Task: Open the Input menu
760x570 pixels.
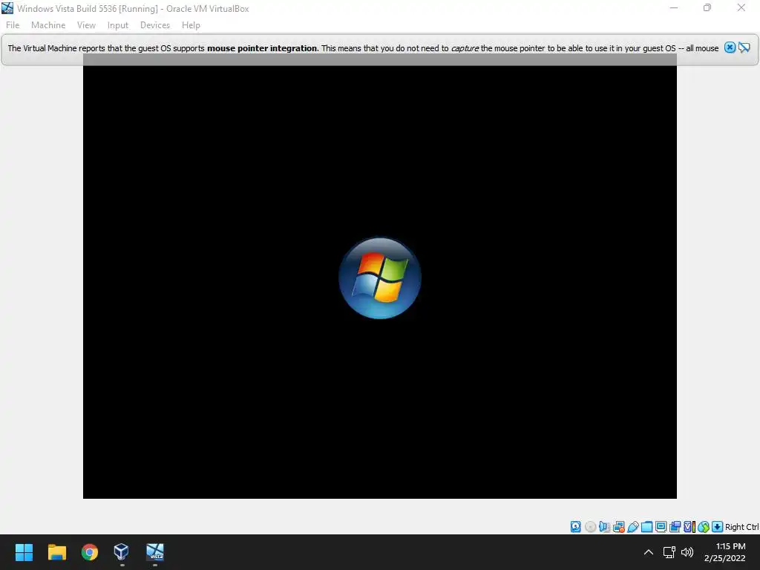Action: (x=118, y=25)
